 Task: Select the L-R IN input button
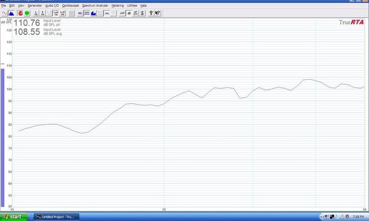point(62,13)
